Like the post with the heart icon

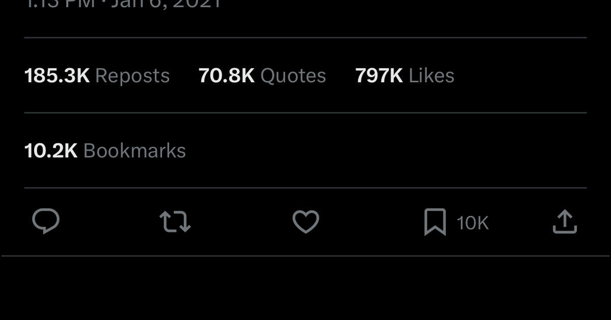point(305,222)
